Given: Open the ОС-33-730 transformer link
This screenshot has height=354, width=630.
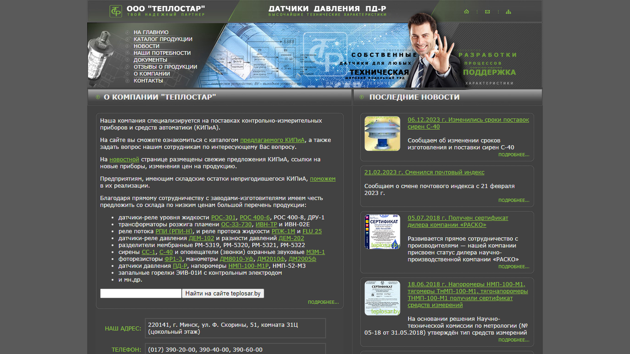Looking at the screenshot, I should pos(237,224).
